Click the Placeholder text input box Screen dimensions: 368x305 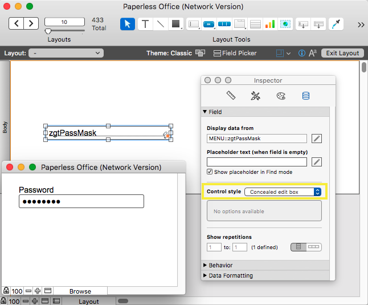[x=257, y=162]
